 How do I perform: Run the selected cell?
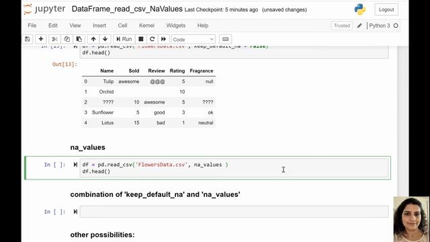tap(124, 39)
